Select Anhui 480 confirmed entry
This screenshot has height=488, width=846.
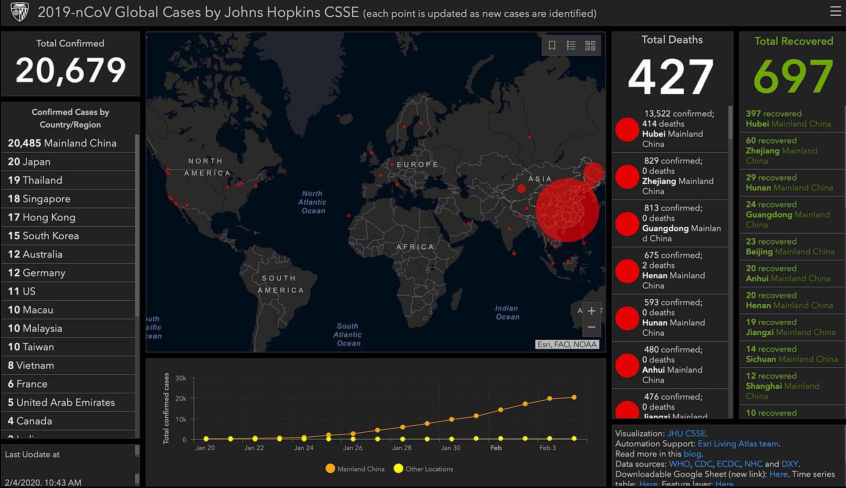[671, 365]
